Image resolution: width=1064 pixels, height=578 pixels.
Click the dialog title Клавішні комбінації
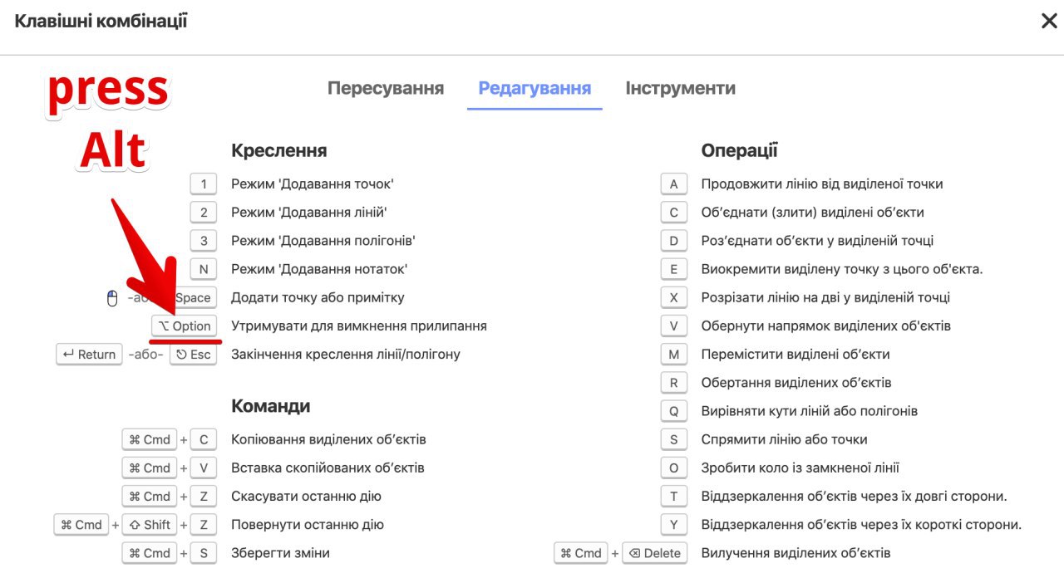tap(101, 21)
